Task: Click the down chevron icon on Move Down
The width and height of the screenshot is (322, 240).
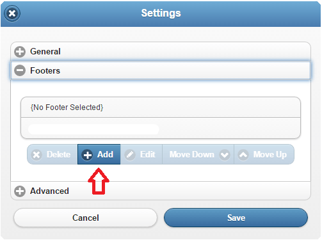Action: coord(225,155)
